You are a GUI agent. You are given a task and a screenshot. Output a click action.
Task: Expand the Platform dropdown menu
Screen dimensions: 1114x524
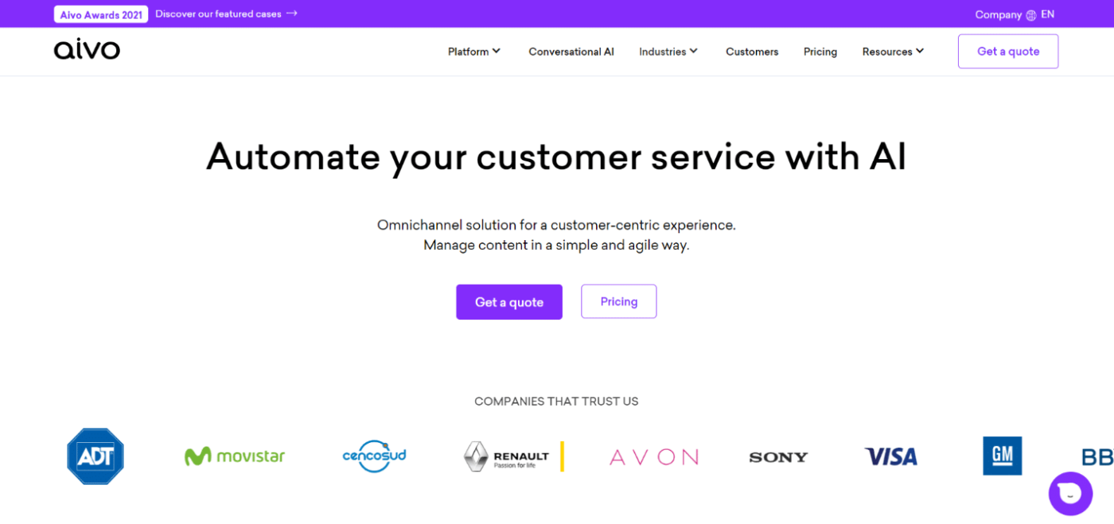[x=474, y=52]
